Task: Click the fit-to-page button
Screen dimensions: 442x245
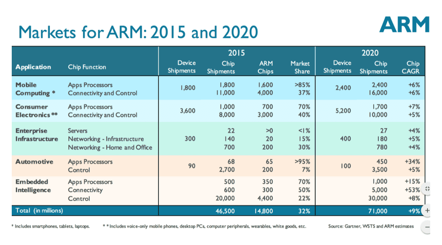Action: [428, 189]
